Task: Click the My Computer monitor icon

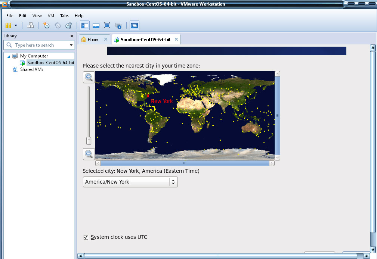Action: 15,56
